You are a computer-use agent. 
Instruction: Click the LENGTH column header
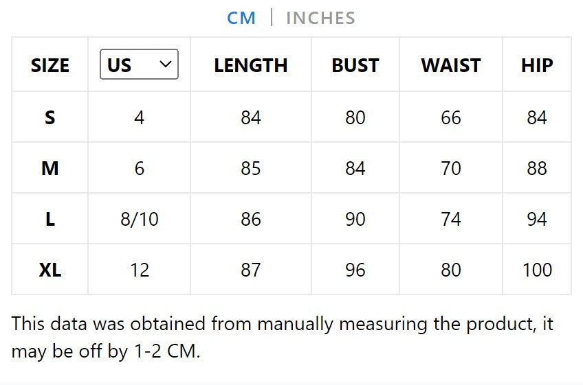[x=251, y=65]
